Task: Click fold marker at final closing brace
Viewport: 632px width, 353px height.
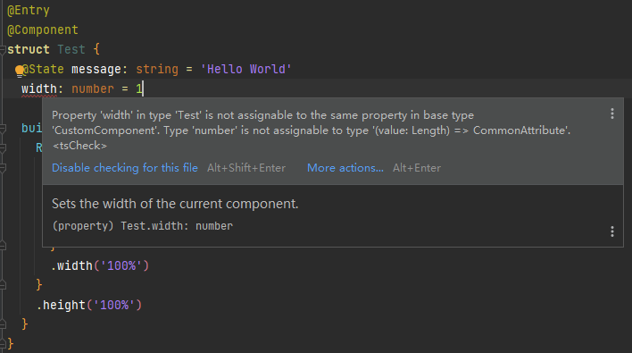Action: pos(3,344)
